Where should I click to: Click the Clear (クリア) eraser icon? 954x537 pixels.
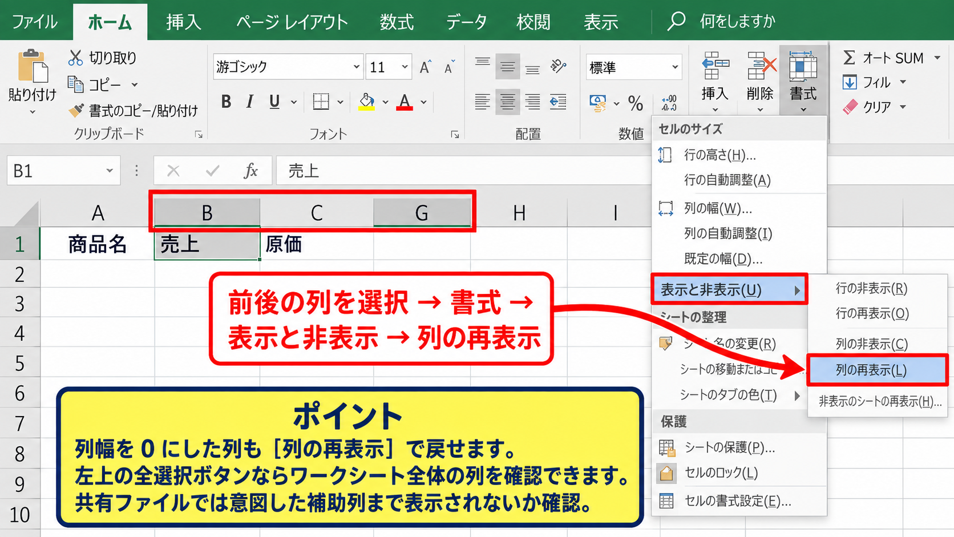pyautogui.click(x=850, y=107)
